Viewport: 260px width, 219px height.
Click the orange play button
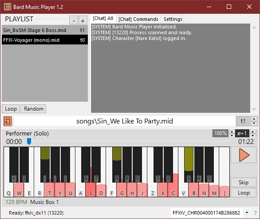[x=244, y=155]
